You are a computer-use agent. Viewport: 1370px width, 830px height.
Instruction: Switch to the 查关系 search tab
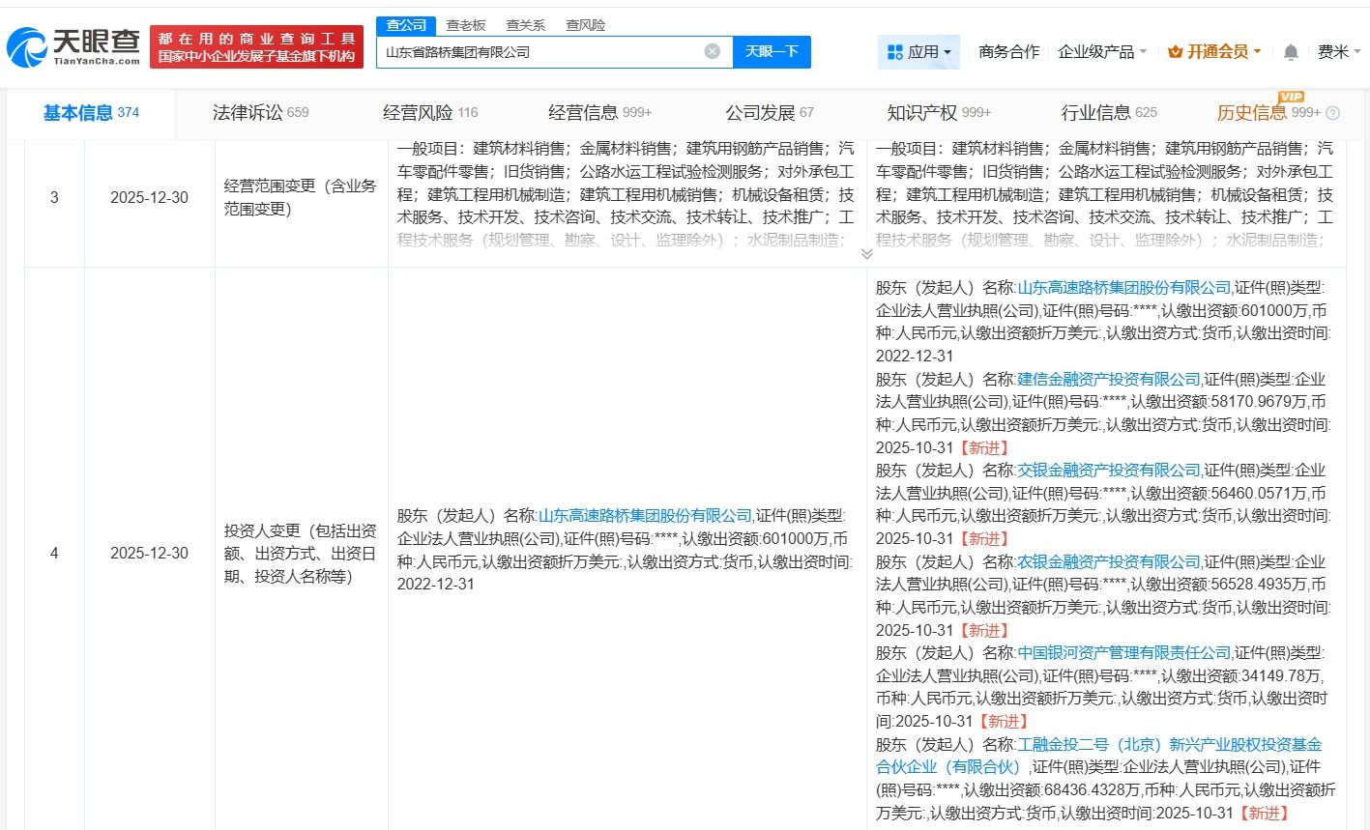pyautogui.click(x=525, y=25)
